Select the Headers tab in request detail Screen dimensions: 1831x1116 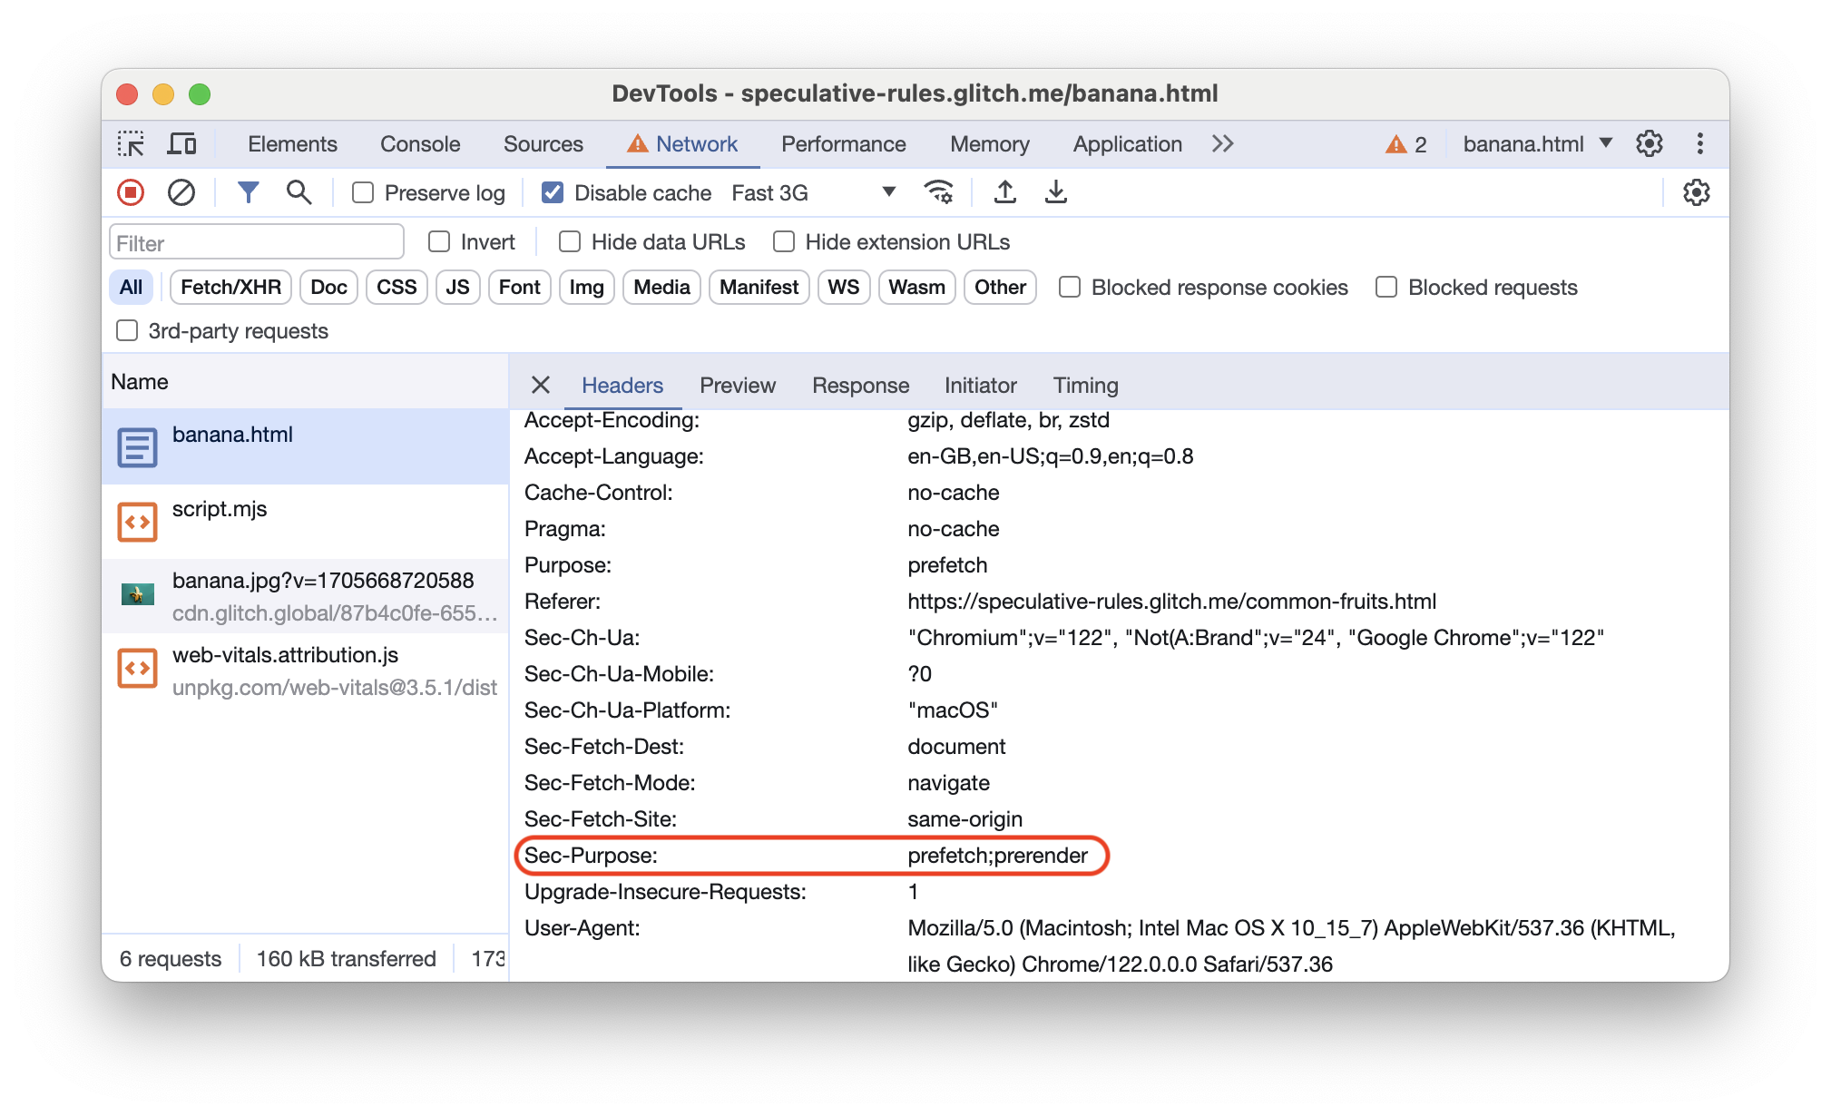tap(622, 385)
